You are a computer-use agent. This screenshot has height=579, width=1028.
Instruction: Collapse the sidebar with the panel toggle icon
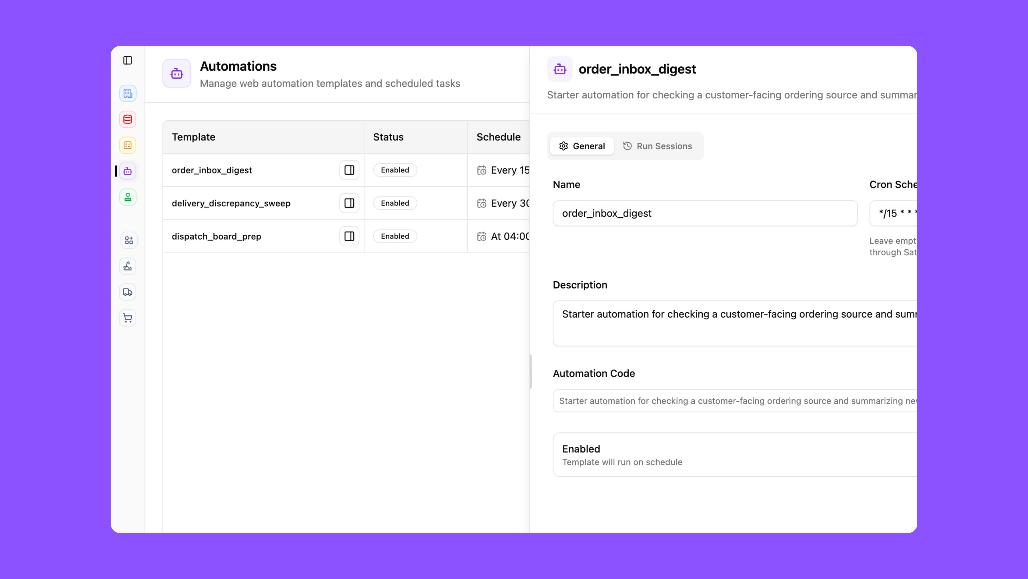[127, 60]
